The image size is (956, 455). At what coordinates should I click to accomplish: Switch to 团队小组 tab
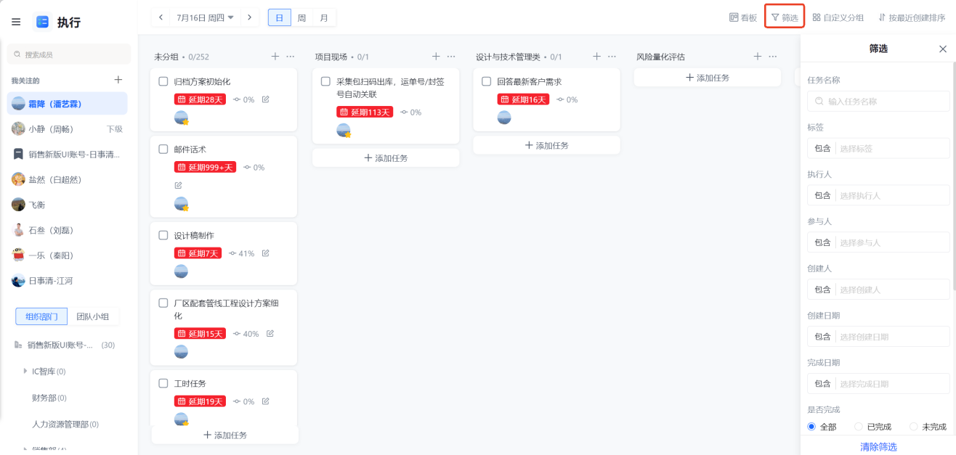coord(93,316)
